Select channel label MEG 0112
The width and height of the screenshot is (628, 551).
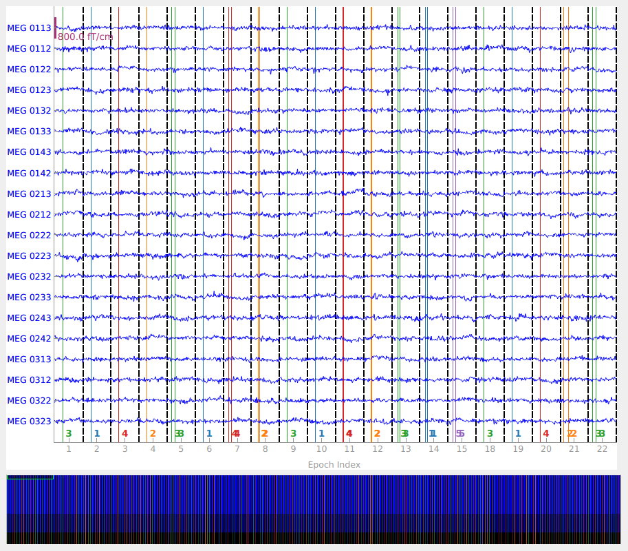point(30,49)
